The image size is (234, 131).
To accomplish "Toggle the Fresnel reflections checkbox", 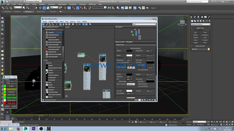I will [117, 63].
